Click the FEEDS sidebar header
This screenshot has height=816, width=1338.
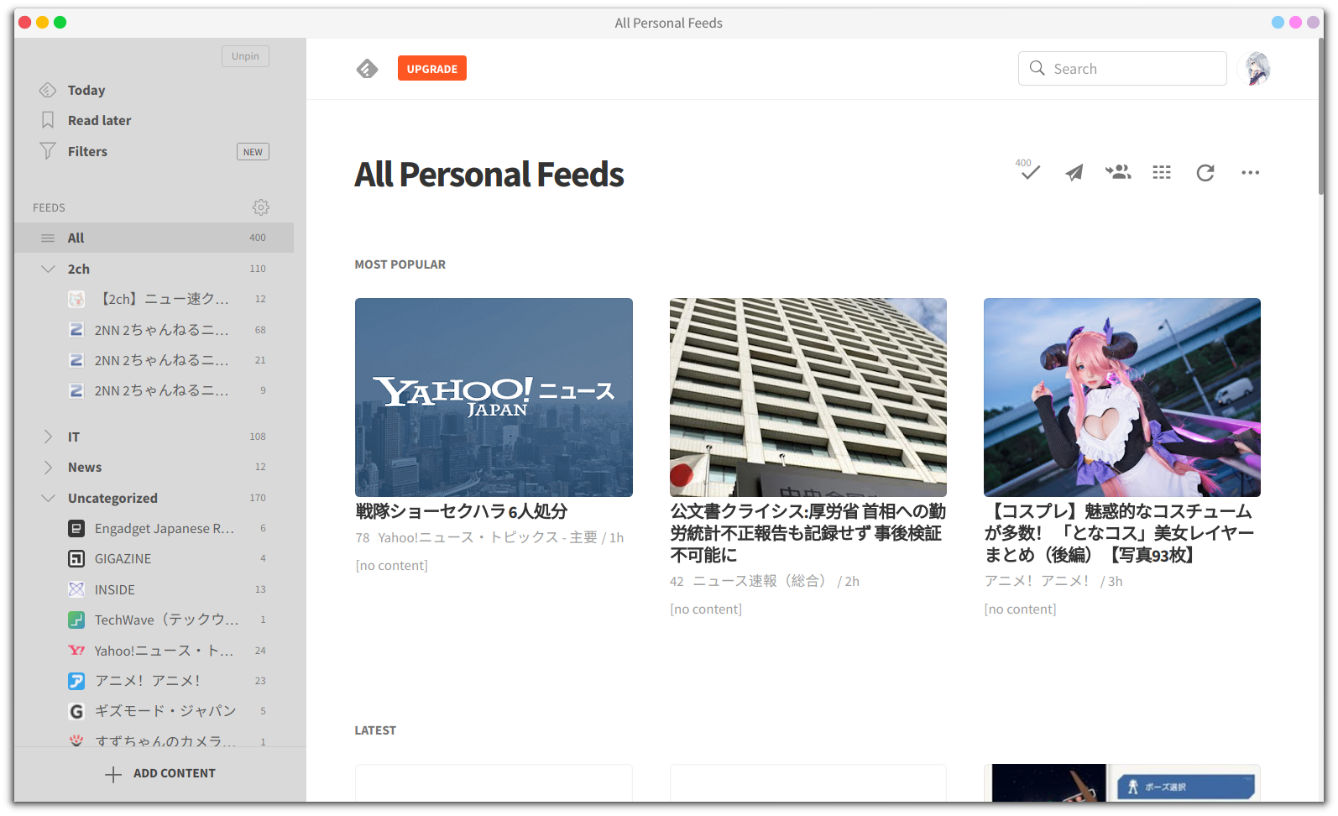pyautogui.click(x=49, y=207)
